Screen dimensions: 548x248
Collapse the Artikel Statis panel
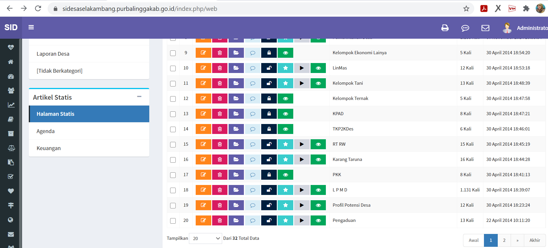[139, 96]
